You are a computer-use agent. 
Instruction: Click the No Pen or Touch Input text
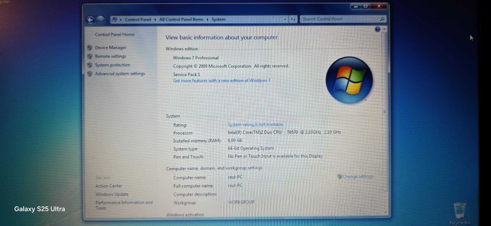(275, 156)
